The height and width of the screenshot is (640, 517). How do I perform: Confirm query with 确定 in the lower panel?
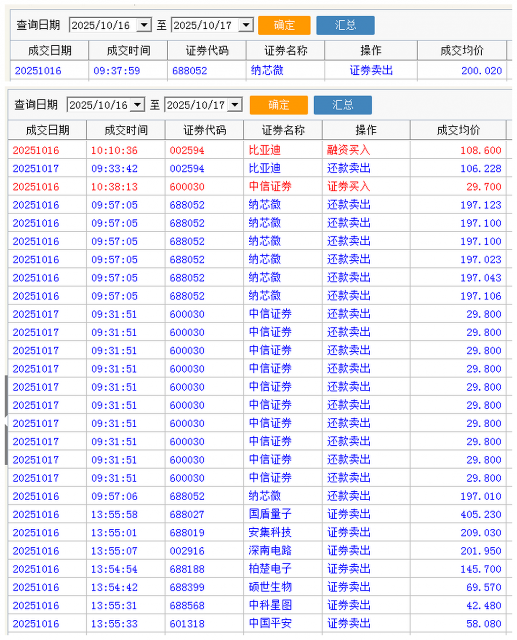(x=279, y=105)
